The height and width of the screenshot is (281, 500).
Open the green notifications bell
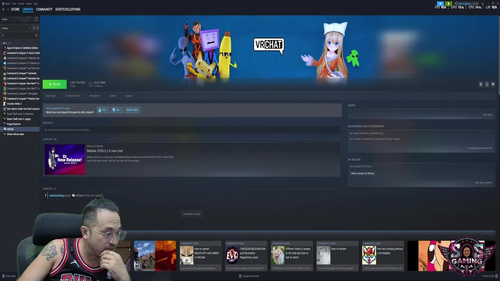[448, 4]
